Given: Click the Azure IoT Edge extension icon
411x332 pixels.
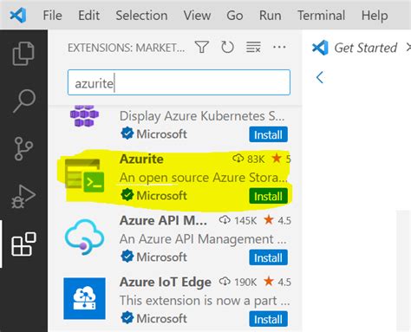Looking at the screenshot, I should [x=84, y=298].
